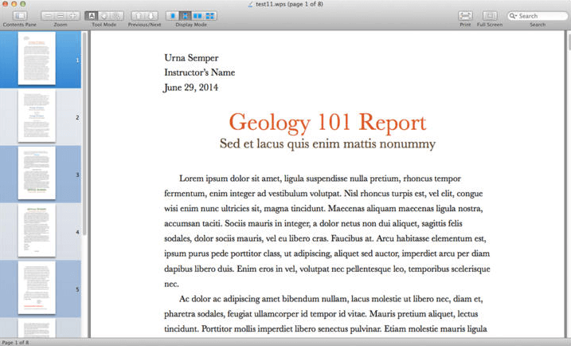Select the text selection tool mode
The height and width of the screenshot is (346, 571).
92,16
